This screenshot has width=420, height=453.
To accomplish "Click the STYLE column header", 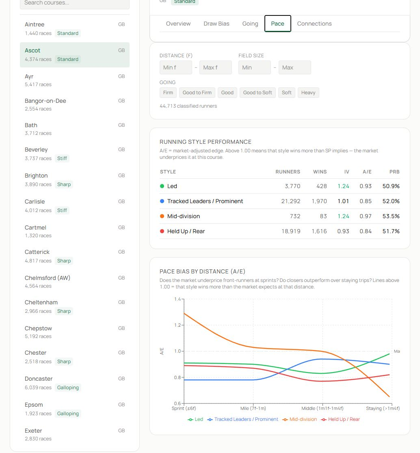I will [168, 171].
